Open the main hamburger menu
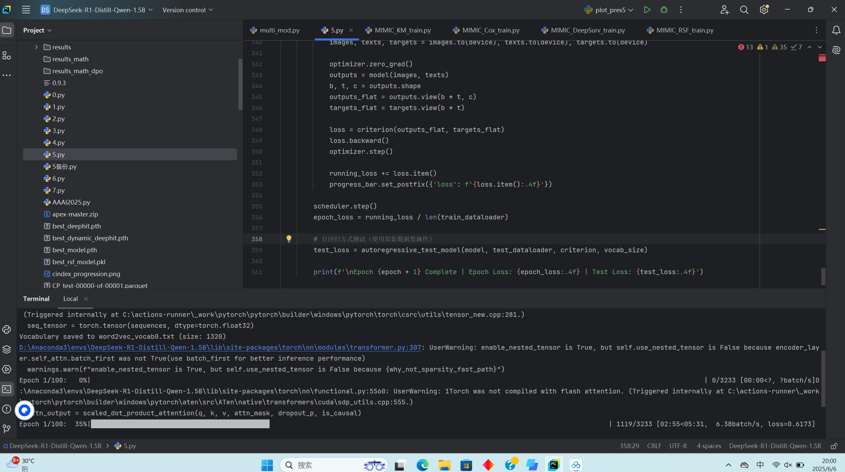Viewport: 845px width, 472px height. click(26, 10)
